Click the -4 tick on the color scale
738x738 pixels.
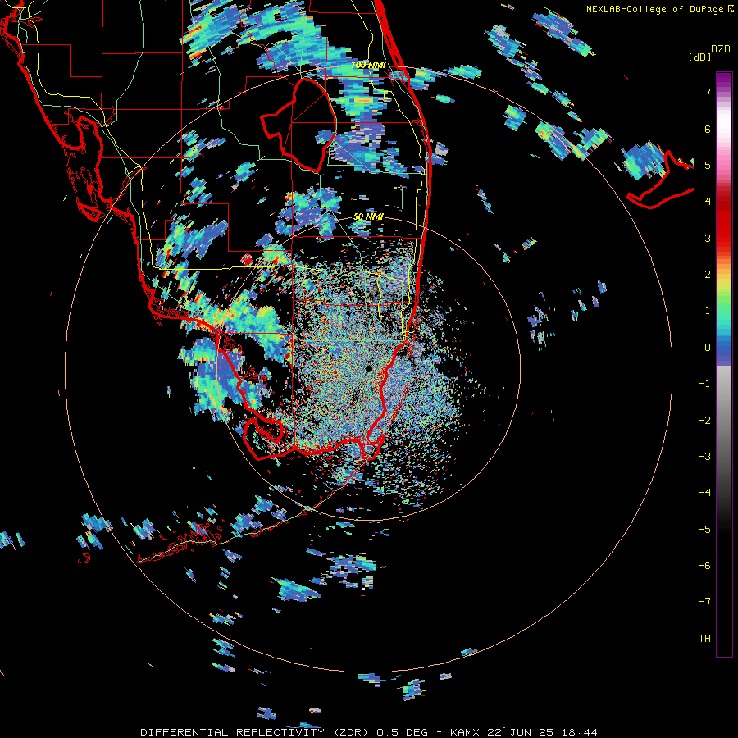point(704,493)
